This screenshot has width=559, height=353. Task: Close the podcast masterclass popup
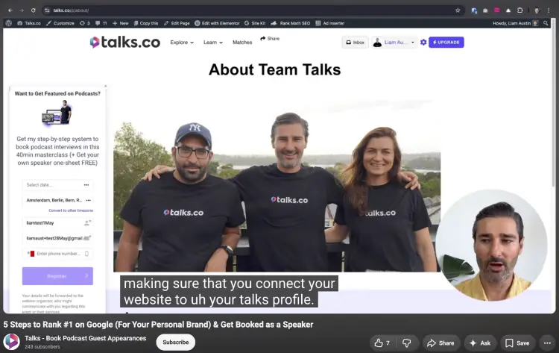pos(105,86)
